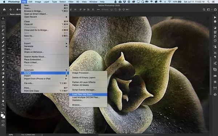Viewport: 218px width, 136px height.
Task: Choose Image Processor from Scripts
Action: coord(88,73)
